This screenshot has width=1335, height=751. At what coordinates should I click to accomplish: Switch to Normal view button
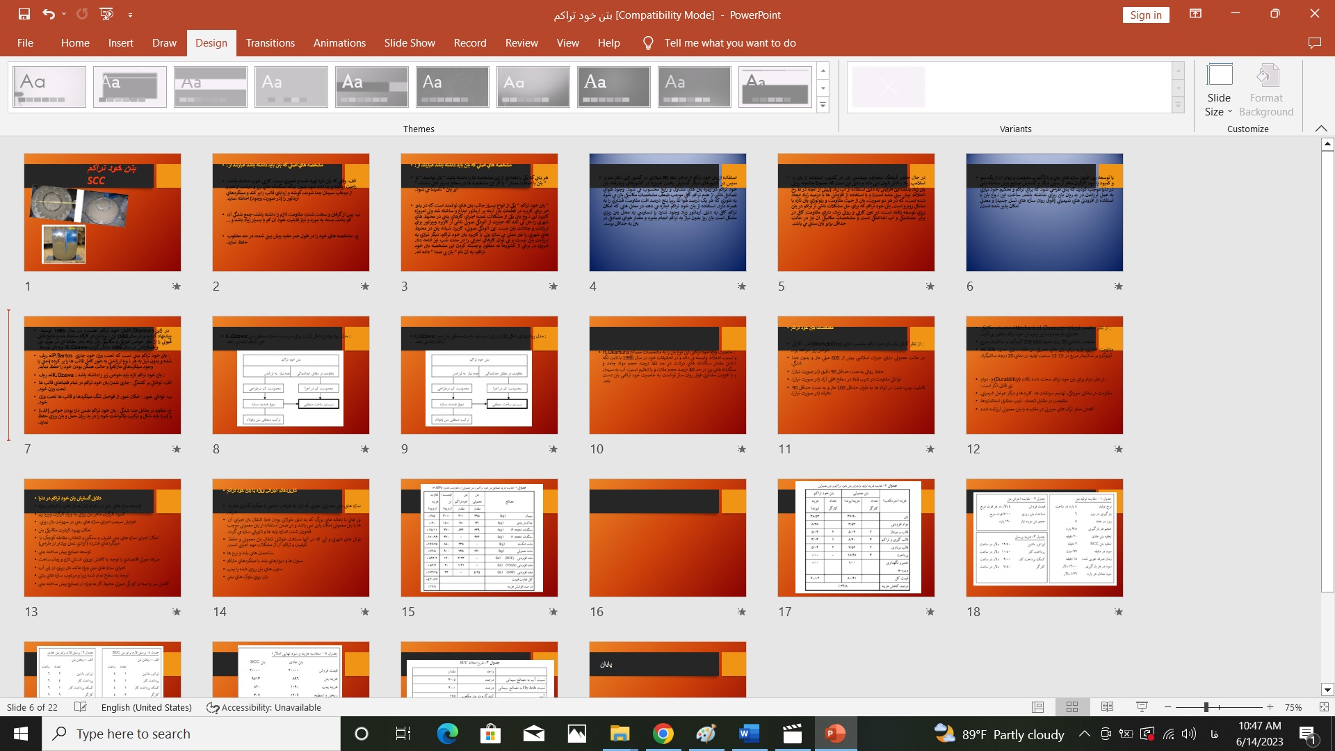point(1037,707)
